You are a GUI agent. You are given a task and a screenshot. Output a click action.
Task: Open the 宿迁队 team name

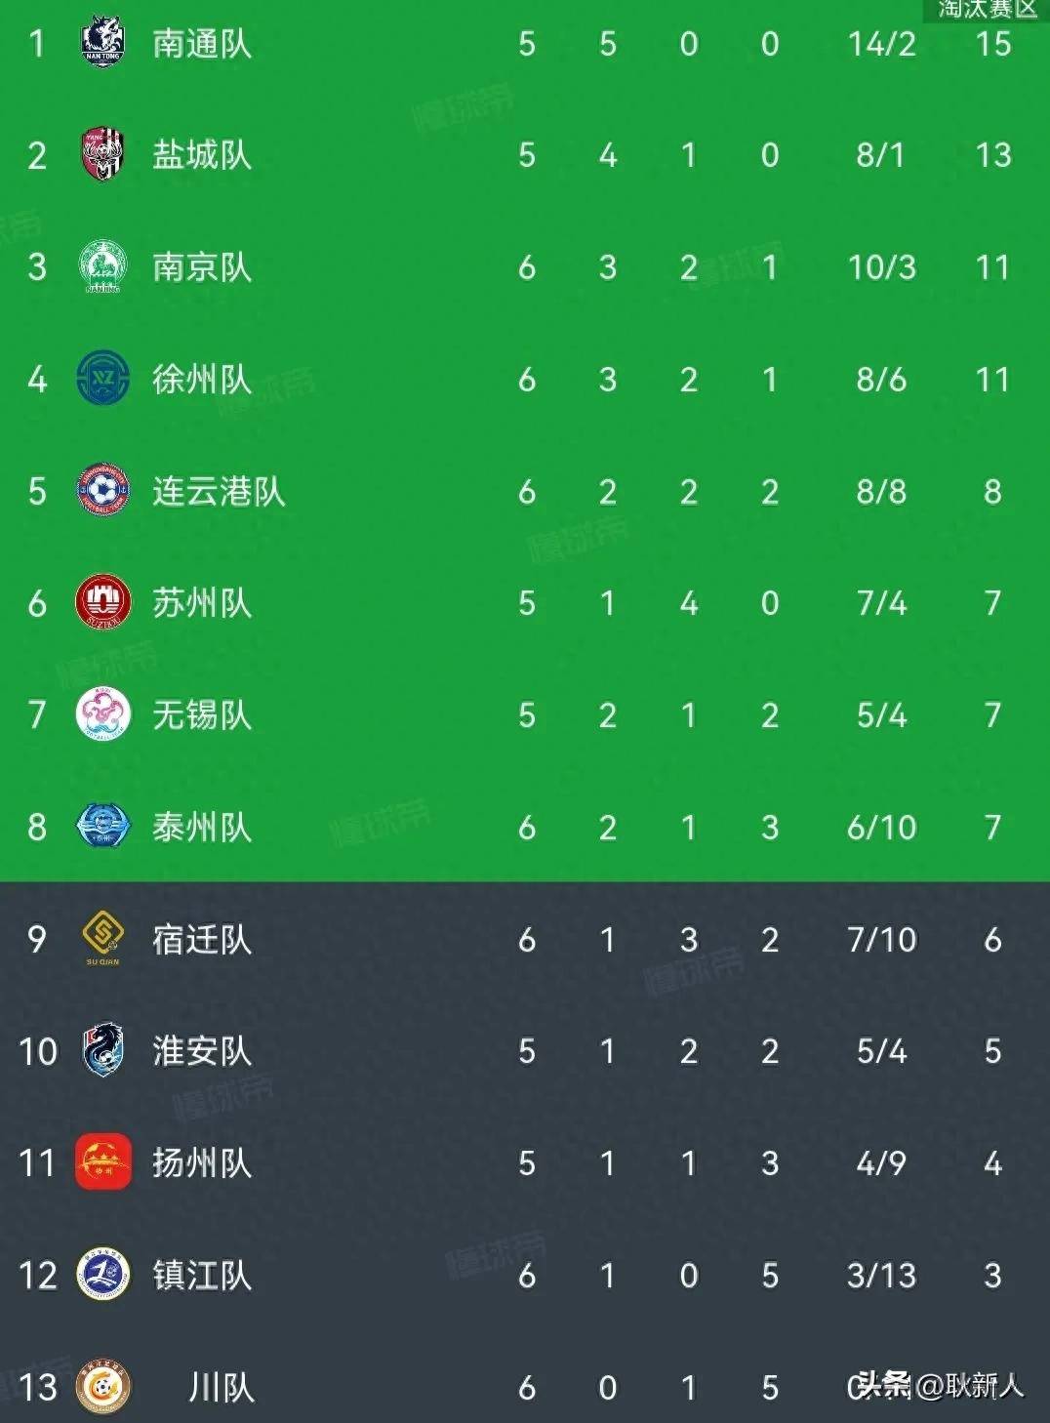(202, 939)
